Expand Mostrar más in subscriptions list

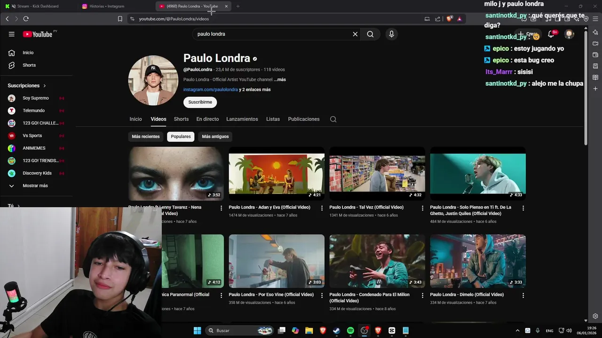[36, 186]
